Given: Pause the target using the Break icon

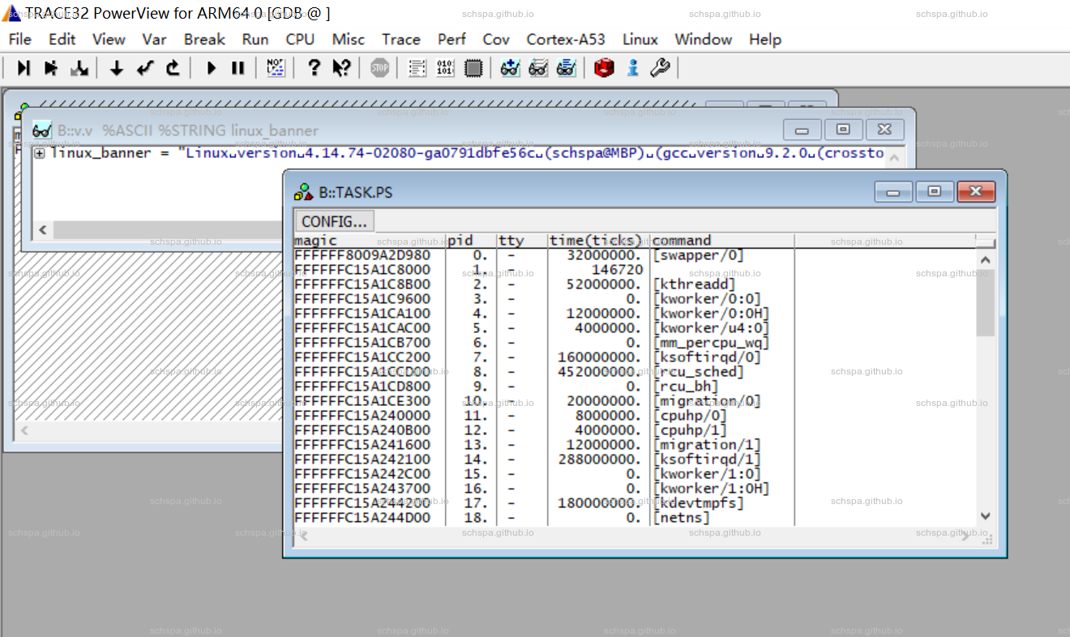Looking at the screenshot, I should [238, 68].
